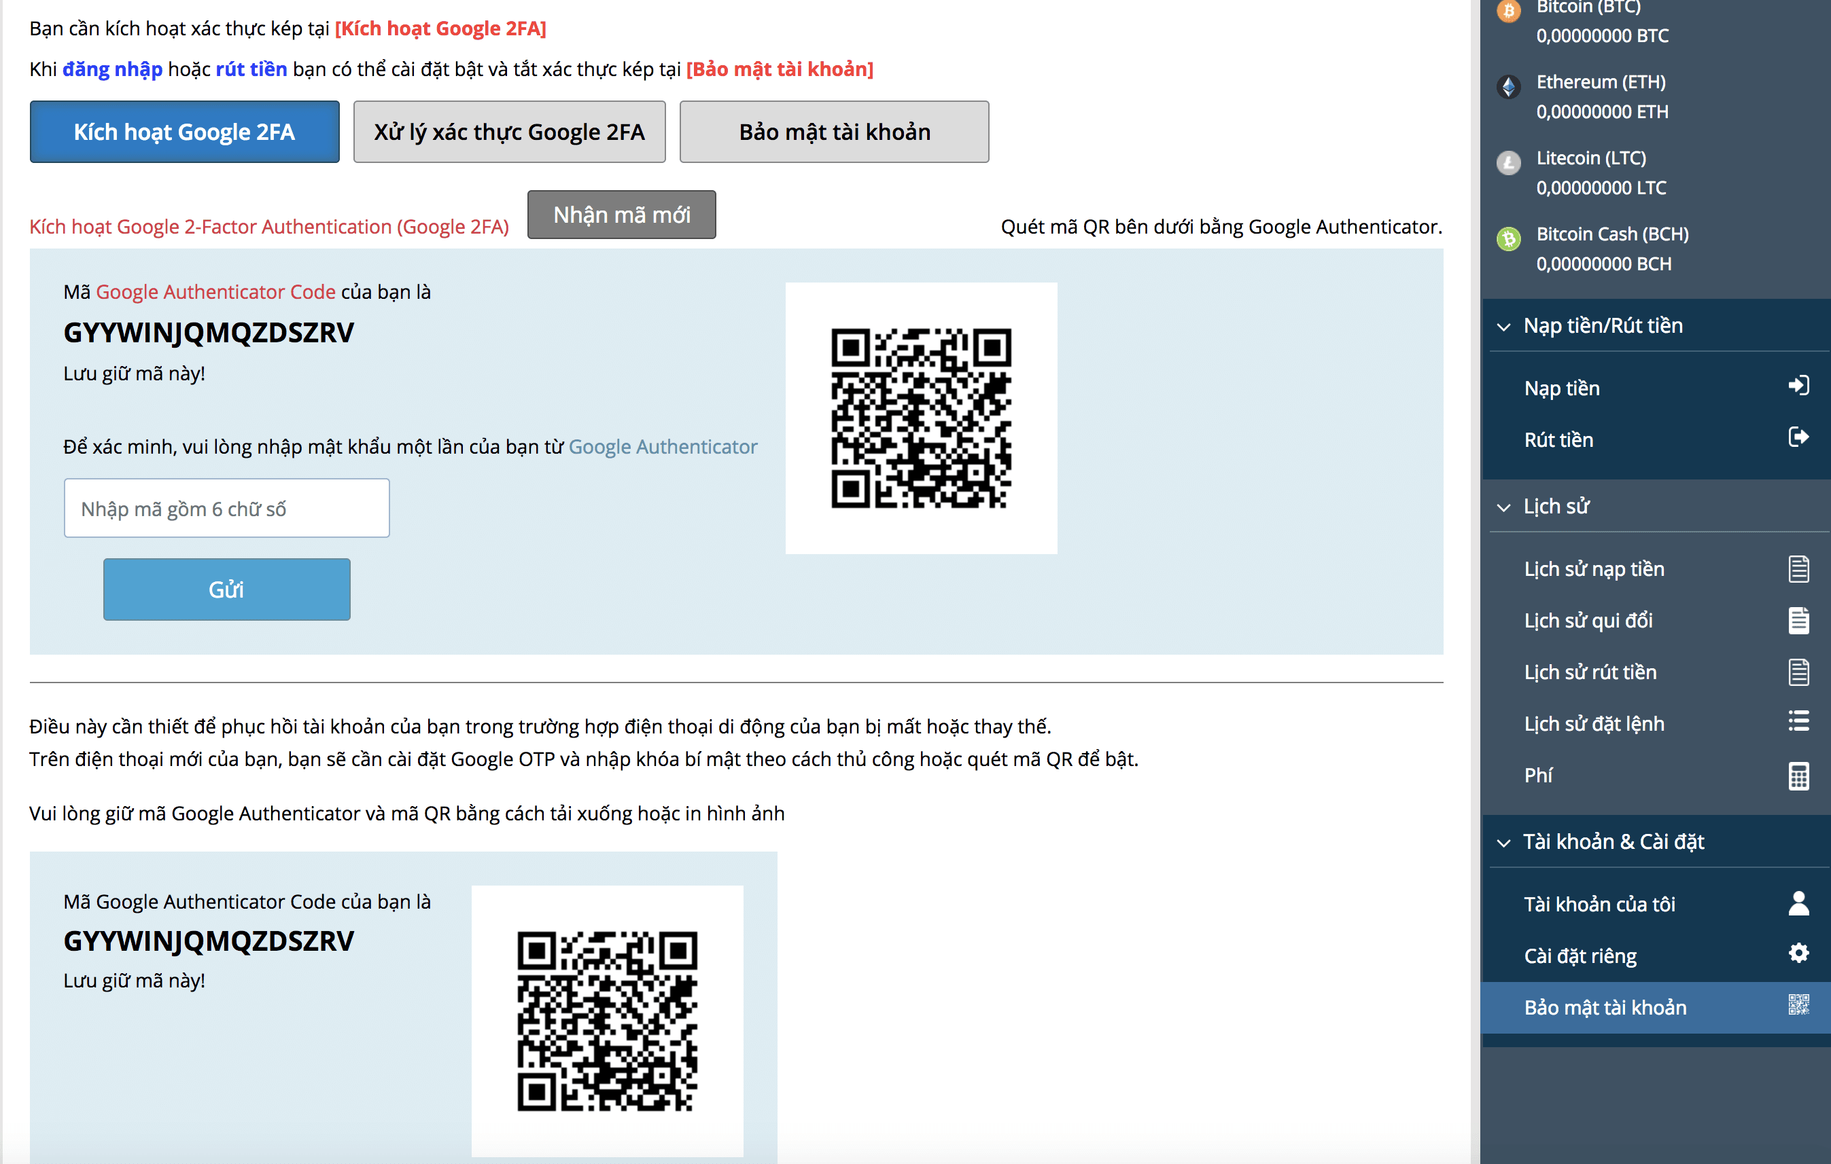Click the 0,00000000 ETH balance
The image size is (1831, 1164).
[x=1602, y=111]
